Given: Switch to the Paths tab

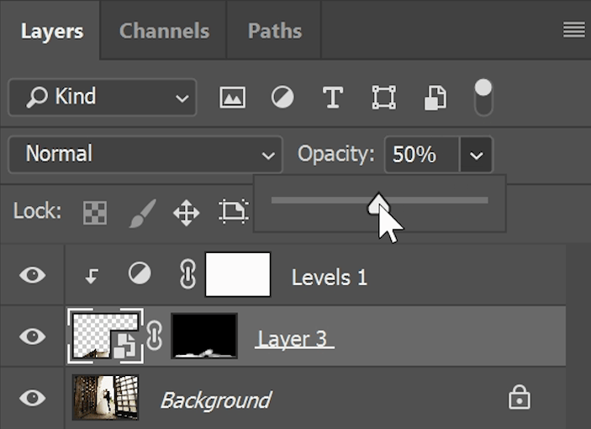Looking at the screenshot, I should 275,31.
